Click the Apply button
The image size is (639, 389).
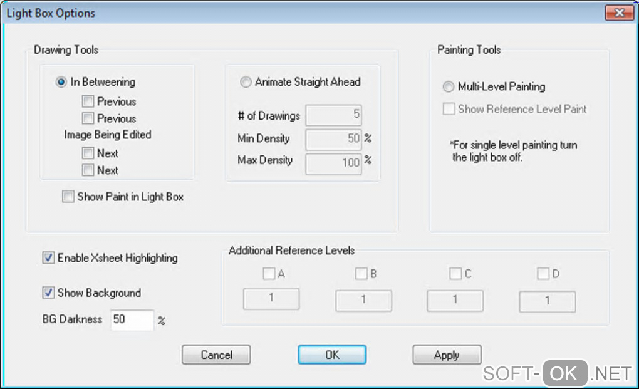(447, 355)
